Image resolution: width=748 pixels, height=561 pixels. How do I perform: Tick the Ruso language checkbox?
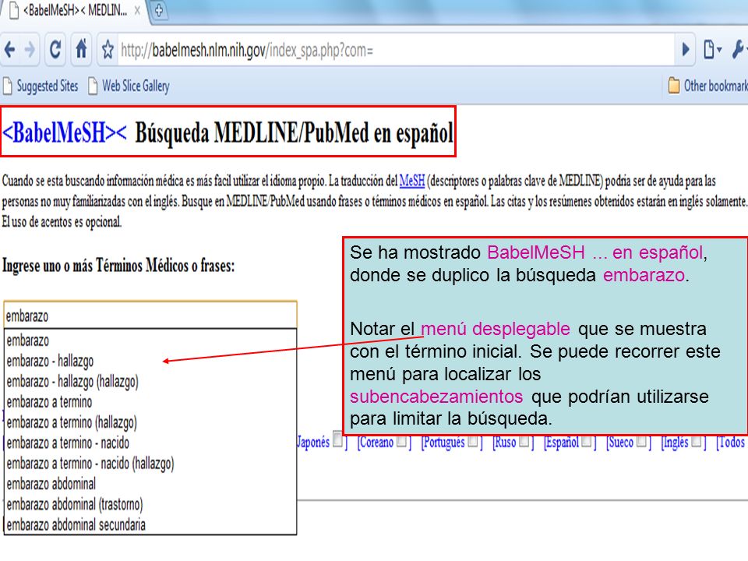coord(524,442)
